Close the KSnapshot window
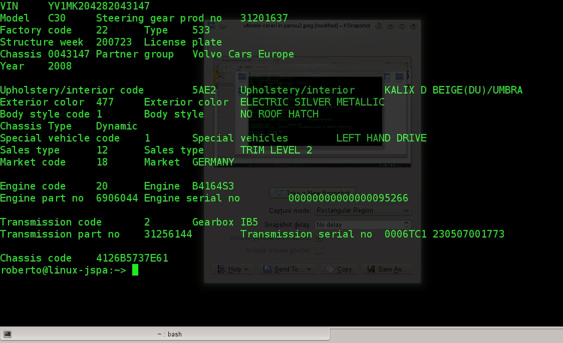This screenshot has width=563, height=343. pyautogui.click(x=413, y=26)
